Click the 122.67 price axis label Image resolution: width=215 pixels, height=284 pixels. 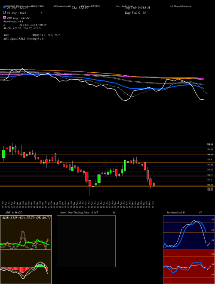click(x=210, y=175)
